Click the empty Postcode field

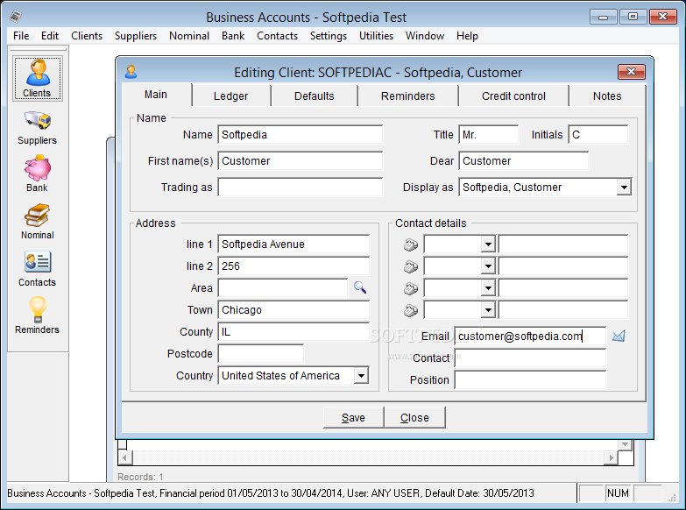coord(261,354)
